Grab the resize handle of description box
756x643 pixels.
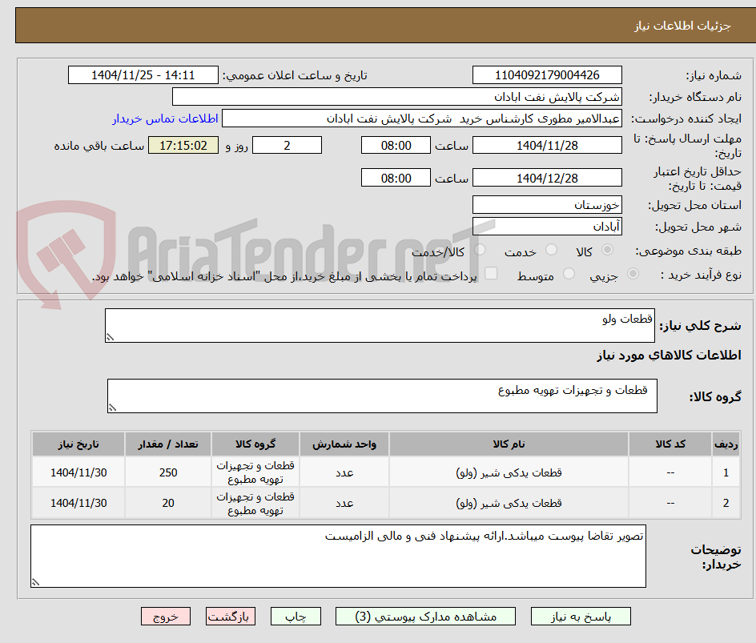point(110,337)
